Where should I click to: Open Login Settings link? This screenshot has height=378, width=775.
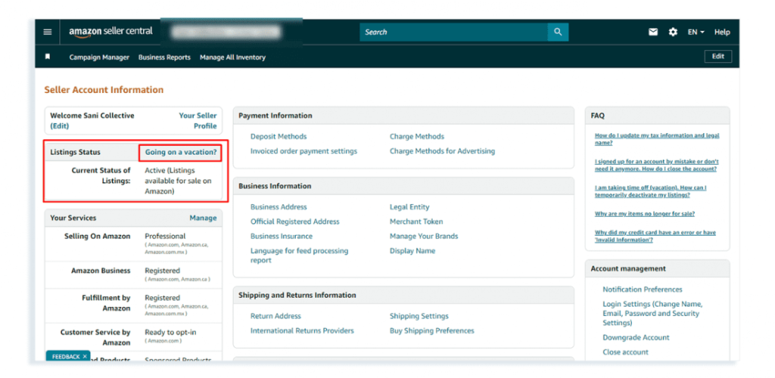[652, 313]
